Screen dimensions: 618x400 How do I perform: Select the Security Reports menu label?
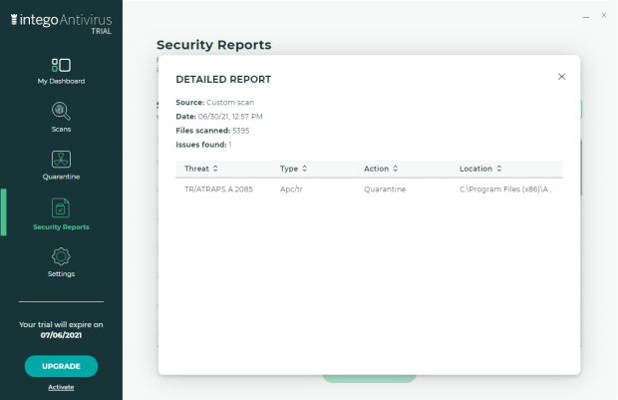click(61, 226)
